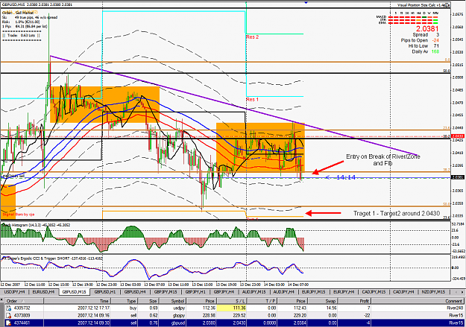Screen dimensions: 466x327
Task: Click the T / P column header
Action: click(262, 301)
